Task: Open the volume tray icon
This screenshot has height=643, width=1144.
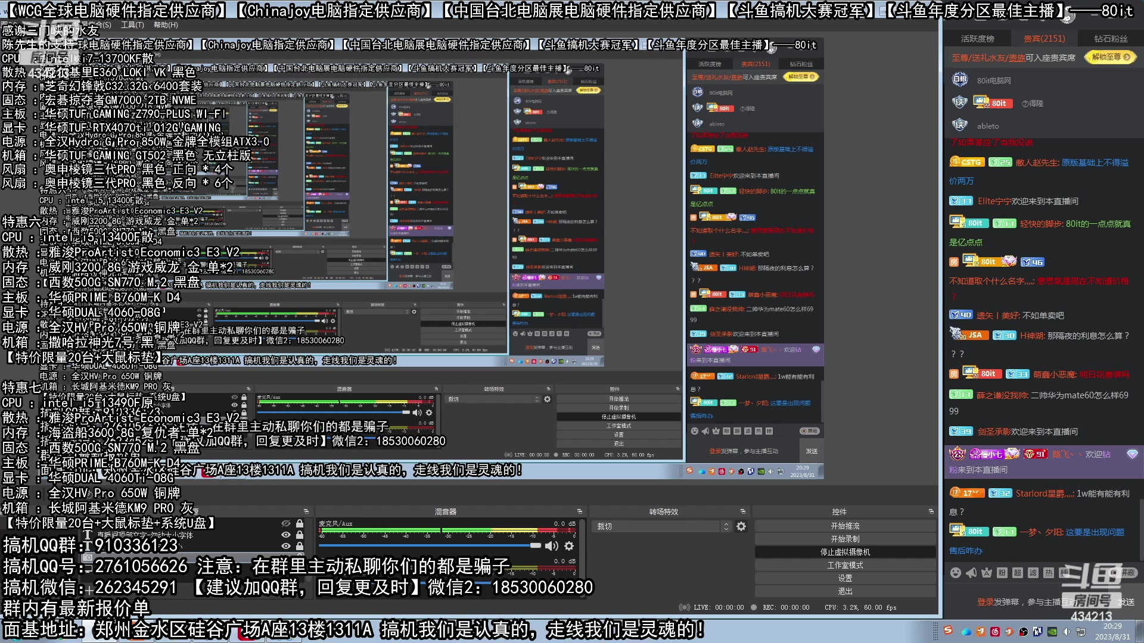Action: click(1067, 632)
